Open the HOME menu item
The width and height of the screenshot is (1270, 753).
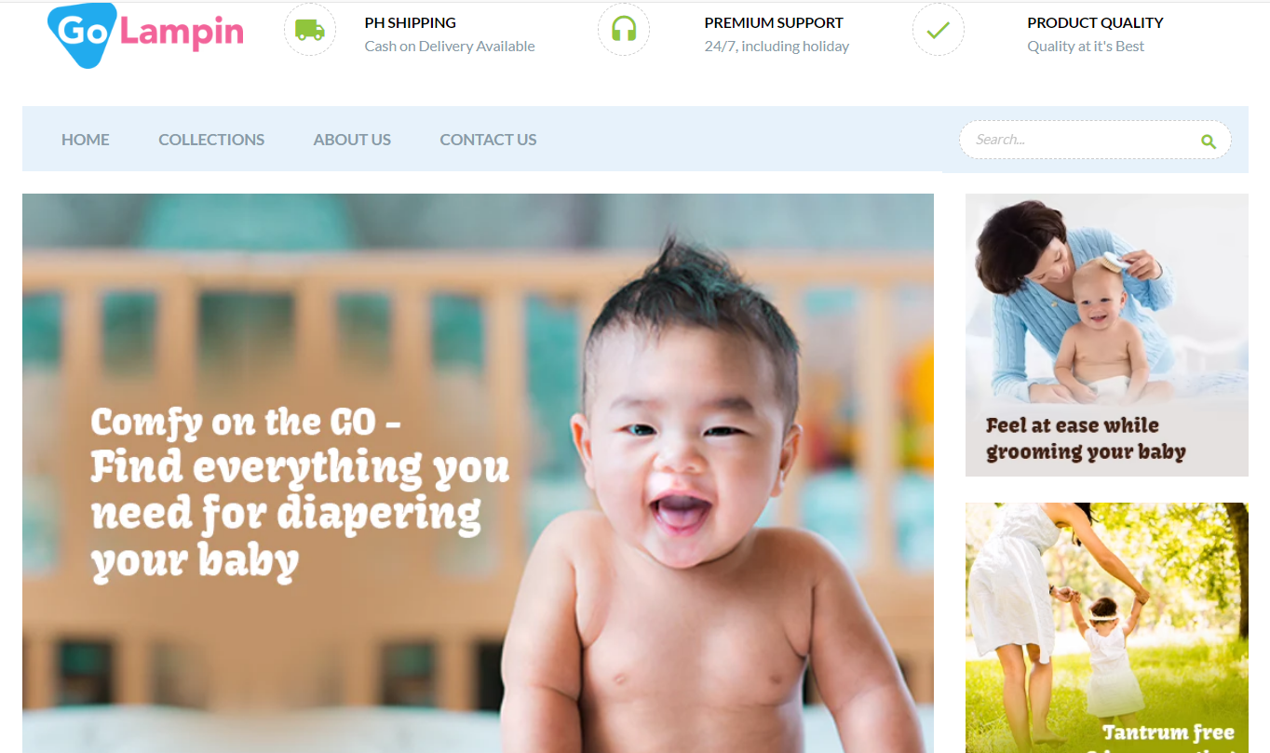tap(86, 140)
